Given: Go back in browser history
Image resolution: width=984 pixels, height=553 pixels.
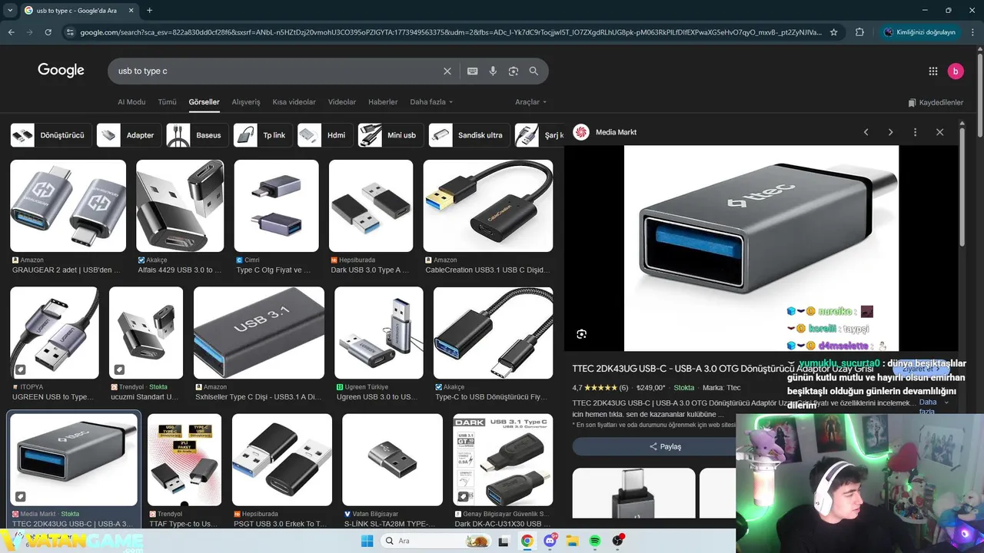Looking at the screenshot, I should coord(12,32).
